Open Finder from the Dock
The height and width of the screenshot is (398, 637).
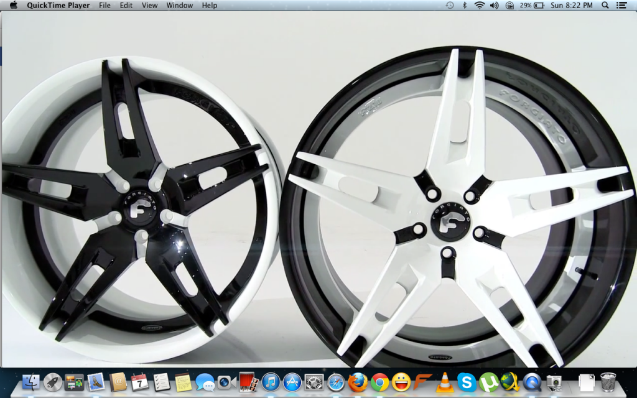[31, 382]
